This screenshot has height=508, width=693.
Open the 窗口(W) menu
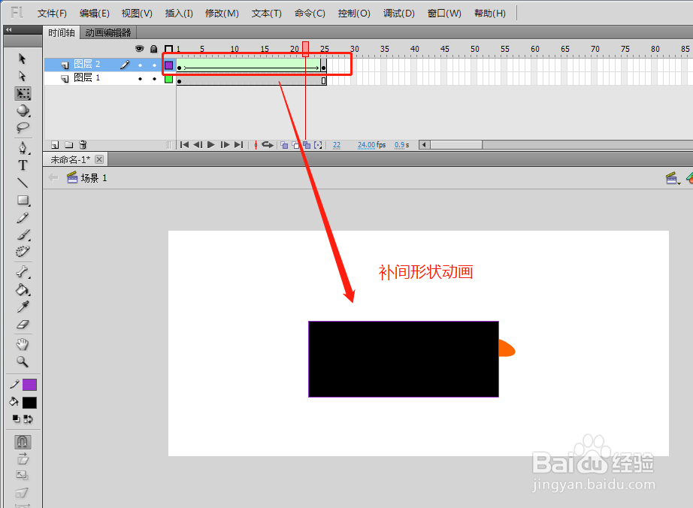(x=444, y=14)
